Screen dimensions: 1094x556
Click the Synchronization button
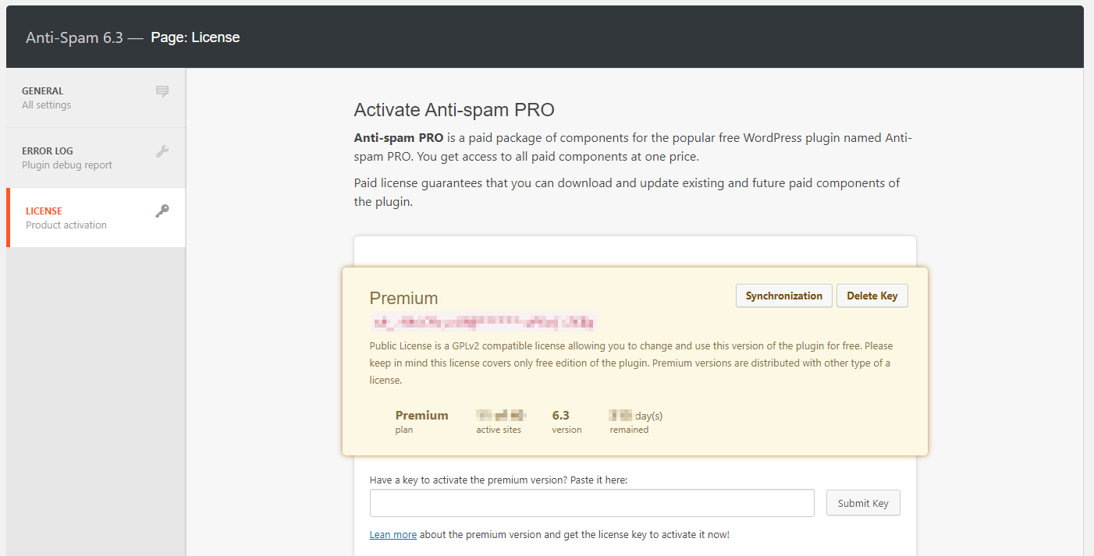[x=783, y=296]
